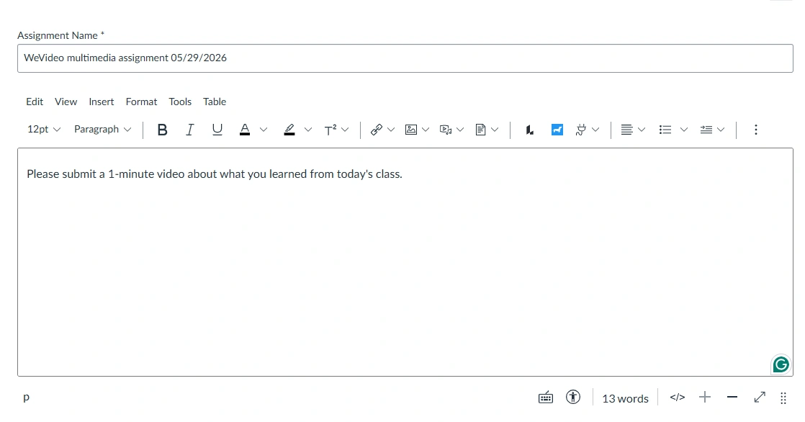Screen dimensions: 805x422
Task: Click the Assignment Name input field
Action: click(405, 58)
